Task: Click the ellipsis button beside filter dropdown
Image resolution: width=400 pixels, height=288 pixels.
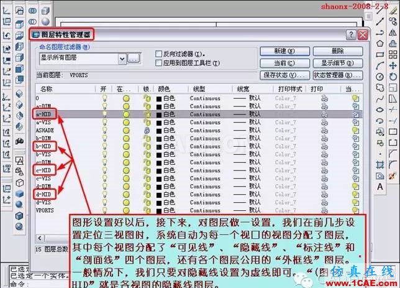Action: (134, 58)
